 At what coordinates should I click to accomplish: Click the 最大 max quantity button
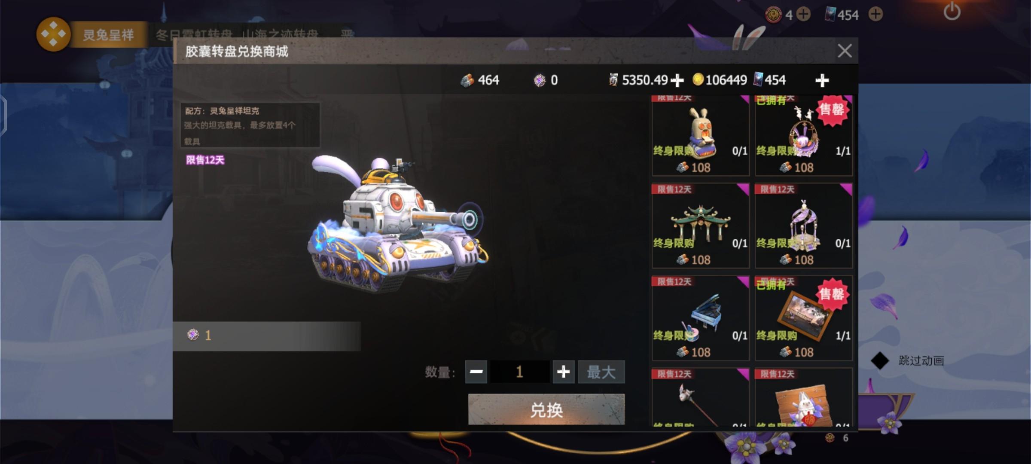(x=601, y=372)
